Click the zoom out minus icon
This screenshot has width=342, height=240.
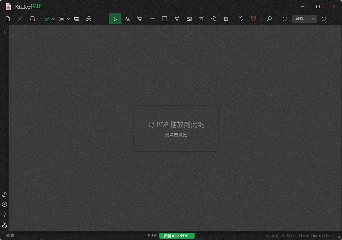point(285,19)
